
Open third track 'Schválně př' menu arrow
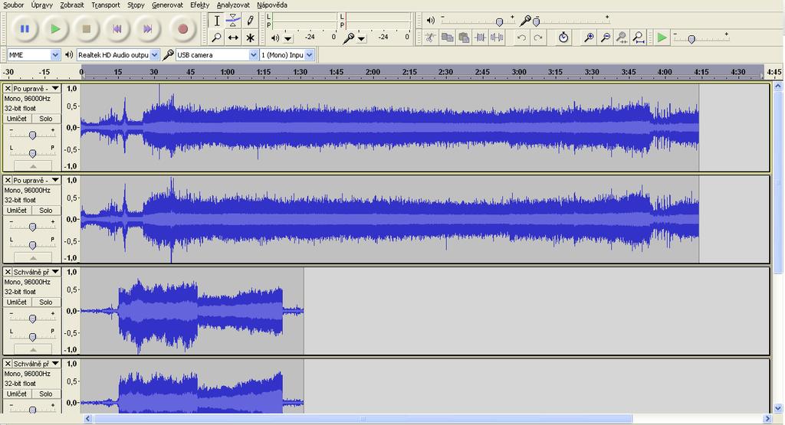point(55,272)
